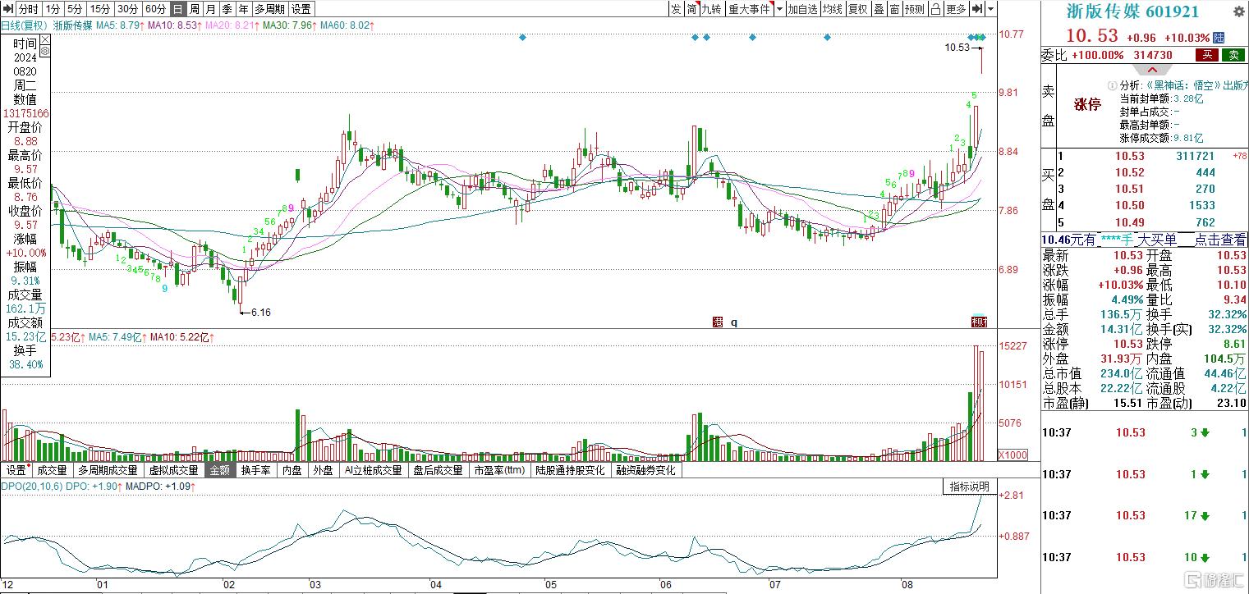
Task: Open the 分析 黑神话 news headline
Action: pos(1182,85)
